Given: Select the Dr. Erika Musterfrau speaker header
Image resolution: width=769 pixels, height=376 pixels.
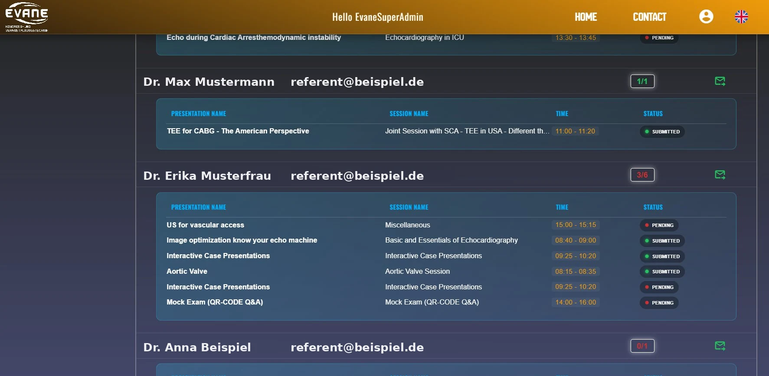Looking at the screenshot, I should pyautogui.click(x=207, y=175).
